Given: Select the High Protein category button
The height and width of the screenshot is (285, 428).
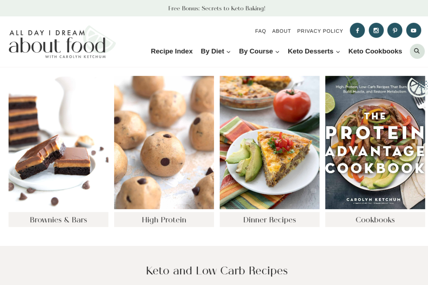Looking at the screenshot, I should pyautogui.click(x=164, y=220).
